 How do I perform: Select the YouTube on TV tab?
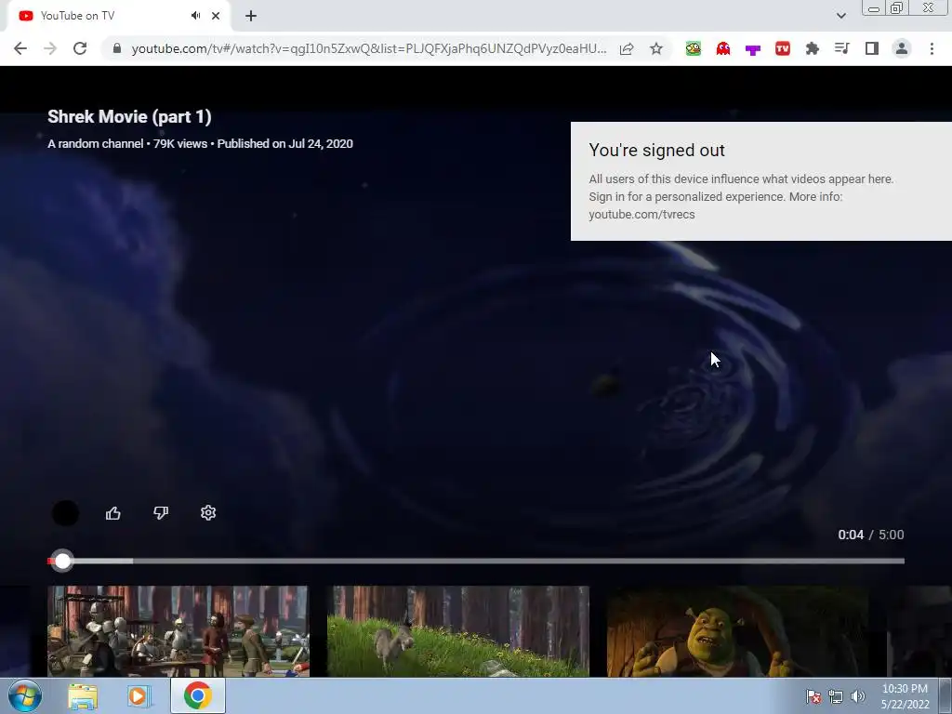pos(118,16)
